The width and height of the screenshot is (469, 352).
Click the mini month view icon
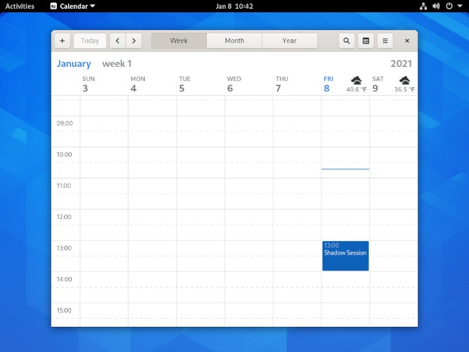point(365,40)
